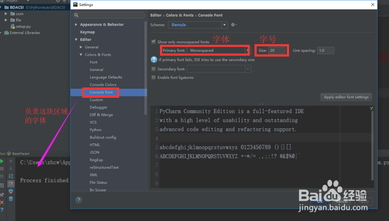Select Keymap in settings tree
Viewport: 389px width, 221px height.
click(x=87, y=32)
